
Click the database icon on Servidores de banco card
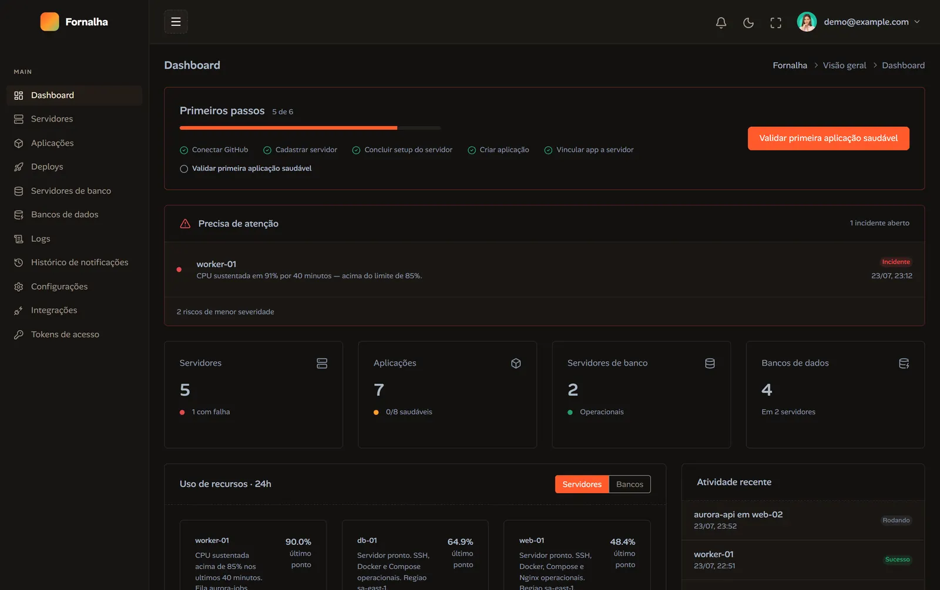710,363
